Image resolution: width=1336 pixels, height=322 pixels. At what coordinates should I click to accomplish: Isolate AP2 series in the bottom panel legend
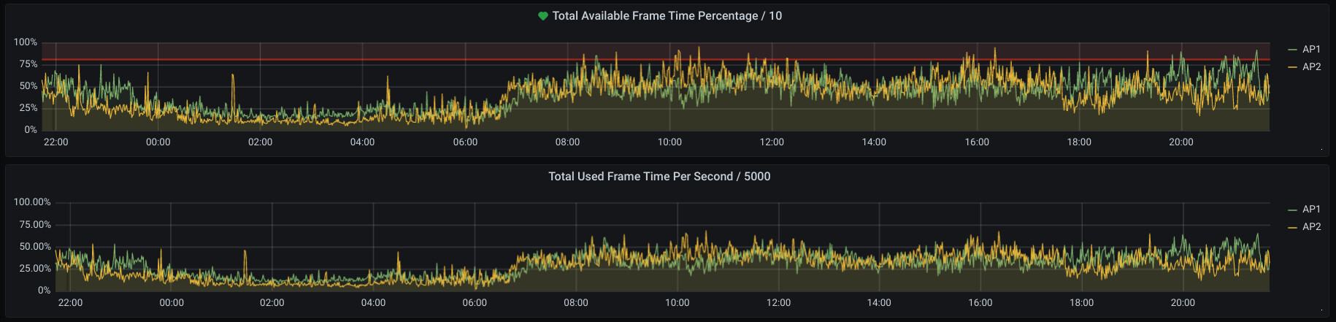tap(1311, 227)
